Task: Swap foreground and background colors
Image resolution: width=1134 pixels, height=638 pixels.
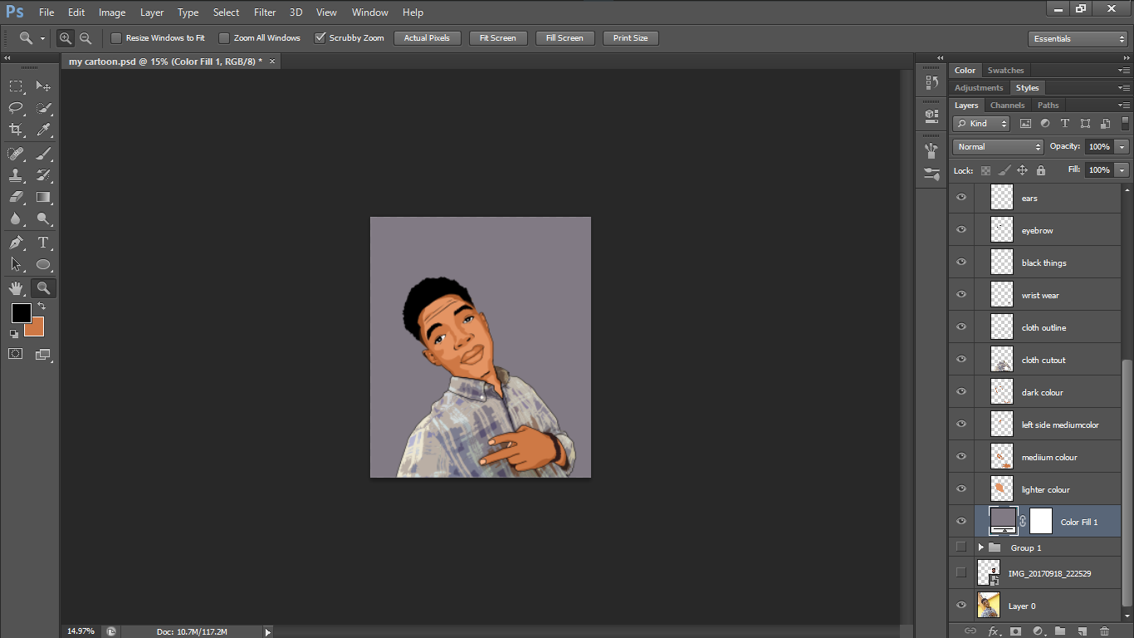Action: (x=42, y=307)
